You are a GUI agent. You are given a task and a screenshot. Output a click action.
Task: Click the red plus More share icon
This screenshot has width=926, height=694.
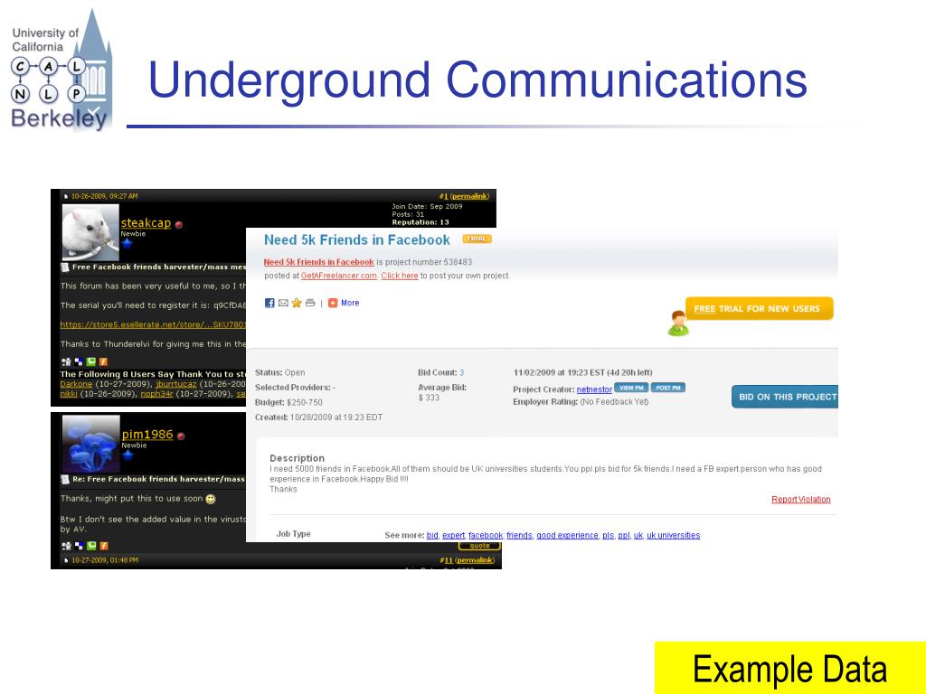(333, 303)
